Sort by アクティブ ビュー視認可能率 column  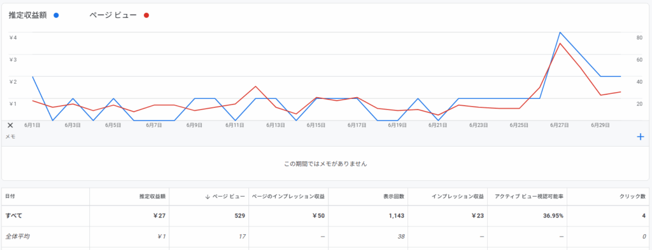pos(529,197)
